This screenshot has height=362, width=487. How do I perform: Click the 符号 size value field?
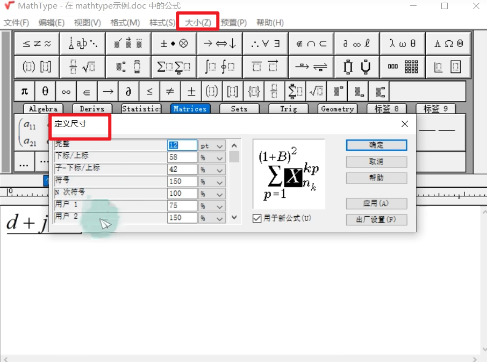coord(182,182)
